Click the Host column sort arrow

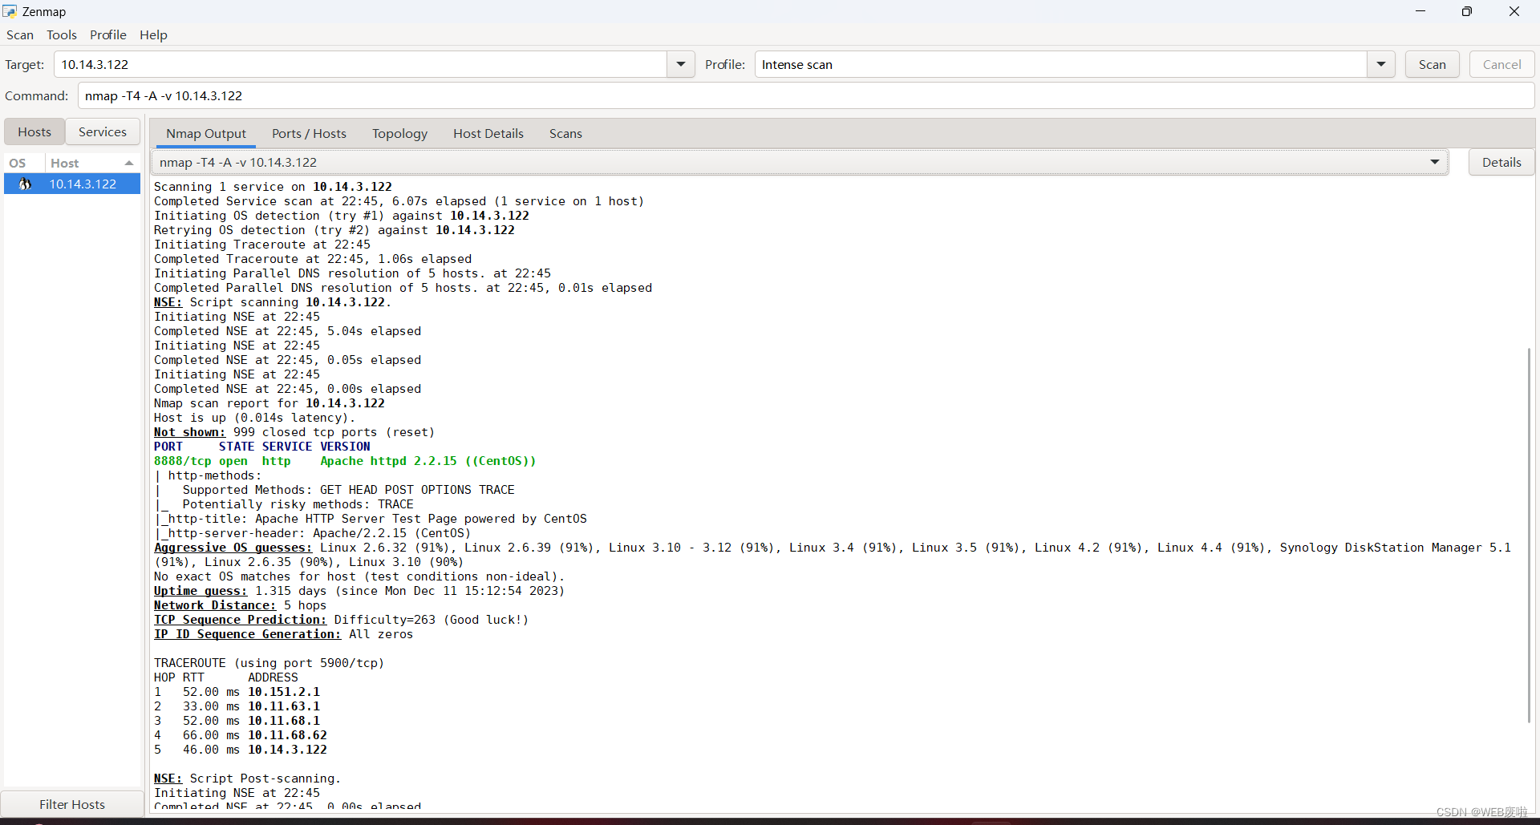point(129,163)
